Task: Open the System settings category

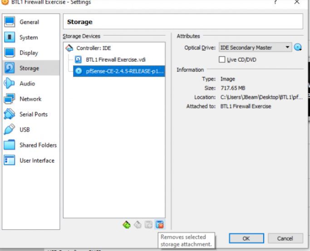Action: click(31, 37)
